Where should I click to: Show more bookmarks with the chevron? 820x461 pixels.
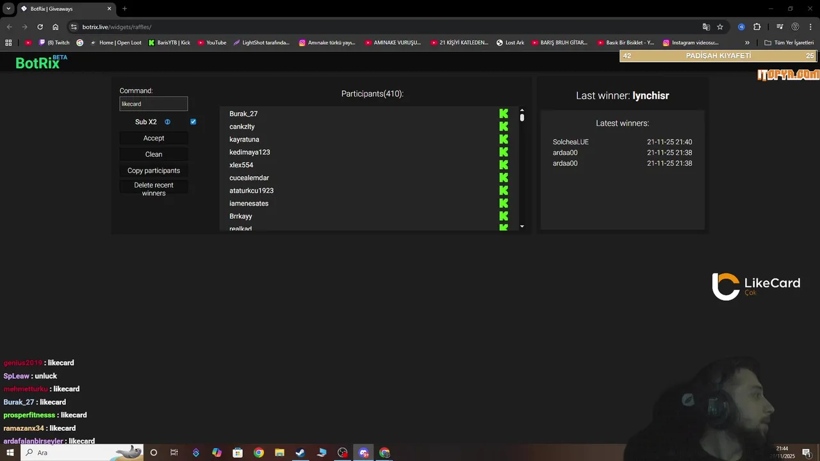coord(747,43)
